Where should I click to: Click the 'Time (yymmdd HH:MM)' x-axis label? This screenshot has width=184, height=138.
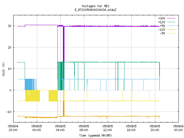95,135
